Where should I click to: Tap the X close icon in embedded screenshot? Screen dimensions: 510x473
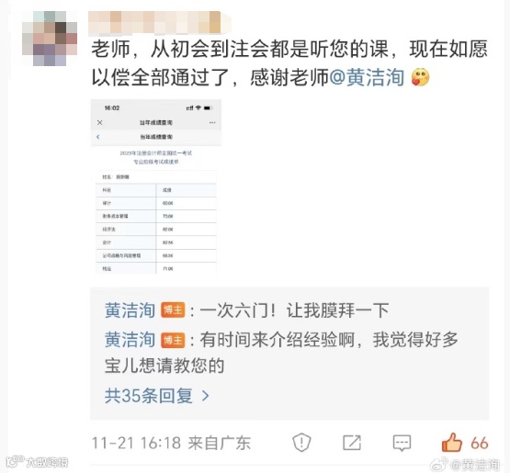pos(100,122)
